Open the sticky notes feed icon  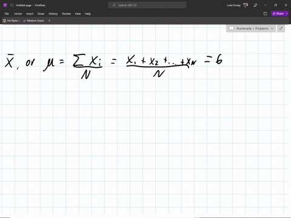(x=266, y=14)
